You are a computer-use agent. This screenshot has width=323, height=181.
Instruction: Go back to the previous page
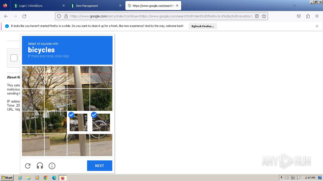pos(6,16)
